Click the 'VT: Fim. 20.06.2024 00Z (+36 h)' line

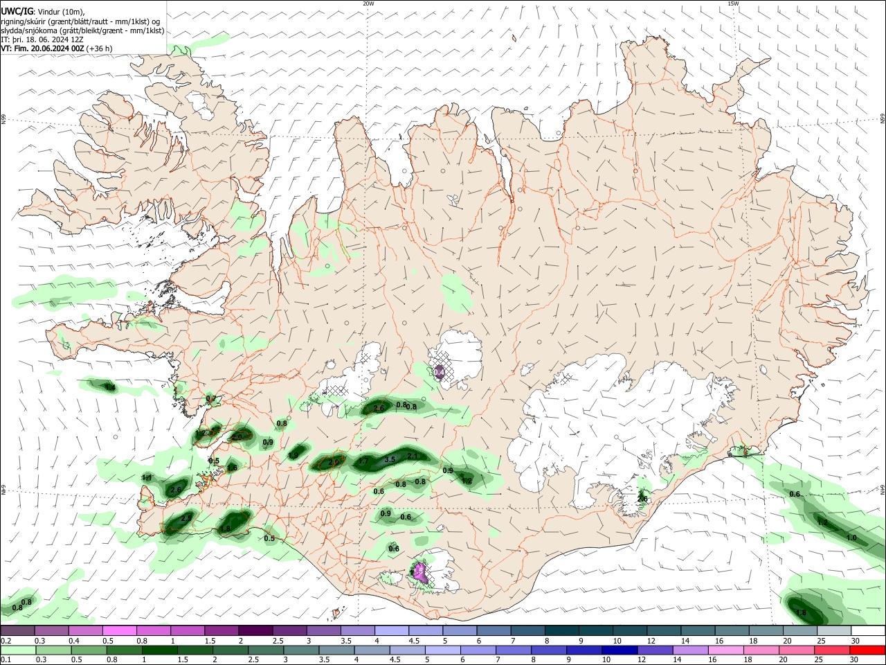pyautogui.click(x=57, y=48)
